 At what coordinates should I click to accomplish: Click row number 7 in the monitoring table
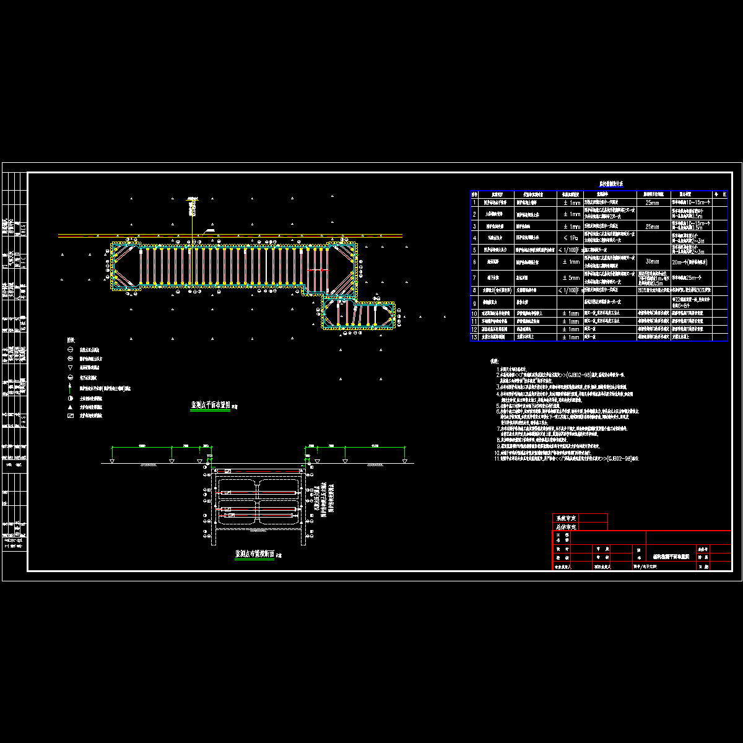pyautogui.click(x=475, y=278)
